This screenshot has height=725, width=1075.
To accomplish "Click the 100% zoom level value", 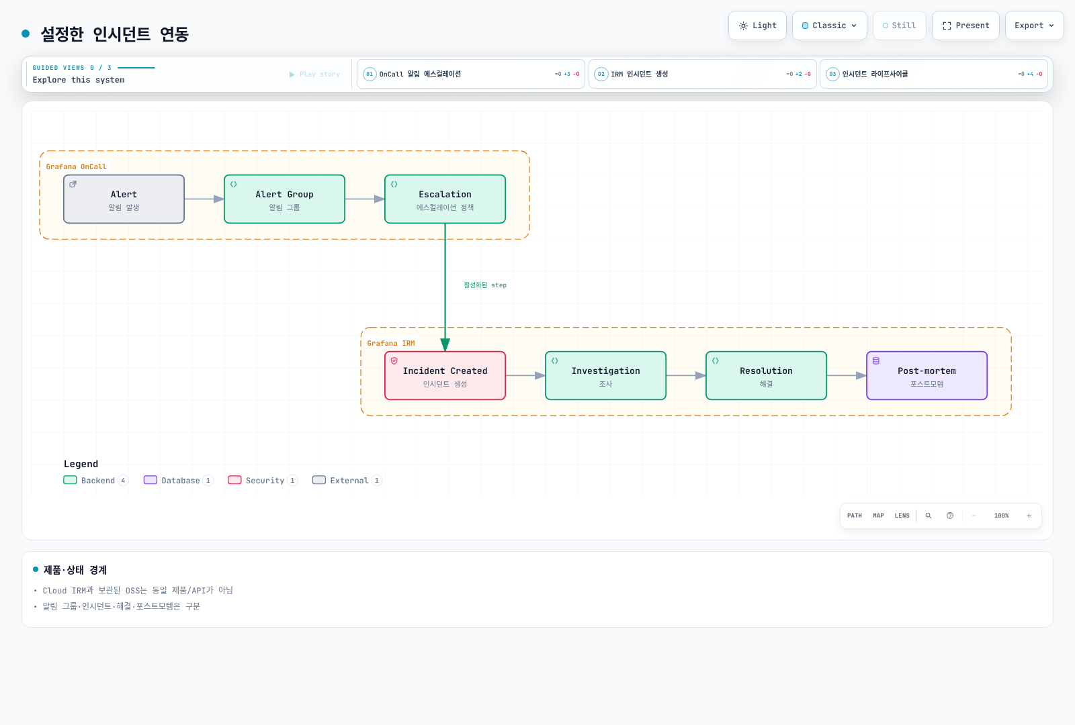I will click(1002, 516).
